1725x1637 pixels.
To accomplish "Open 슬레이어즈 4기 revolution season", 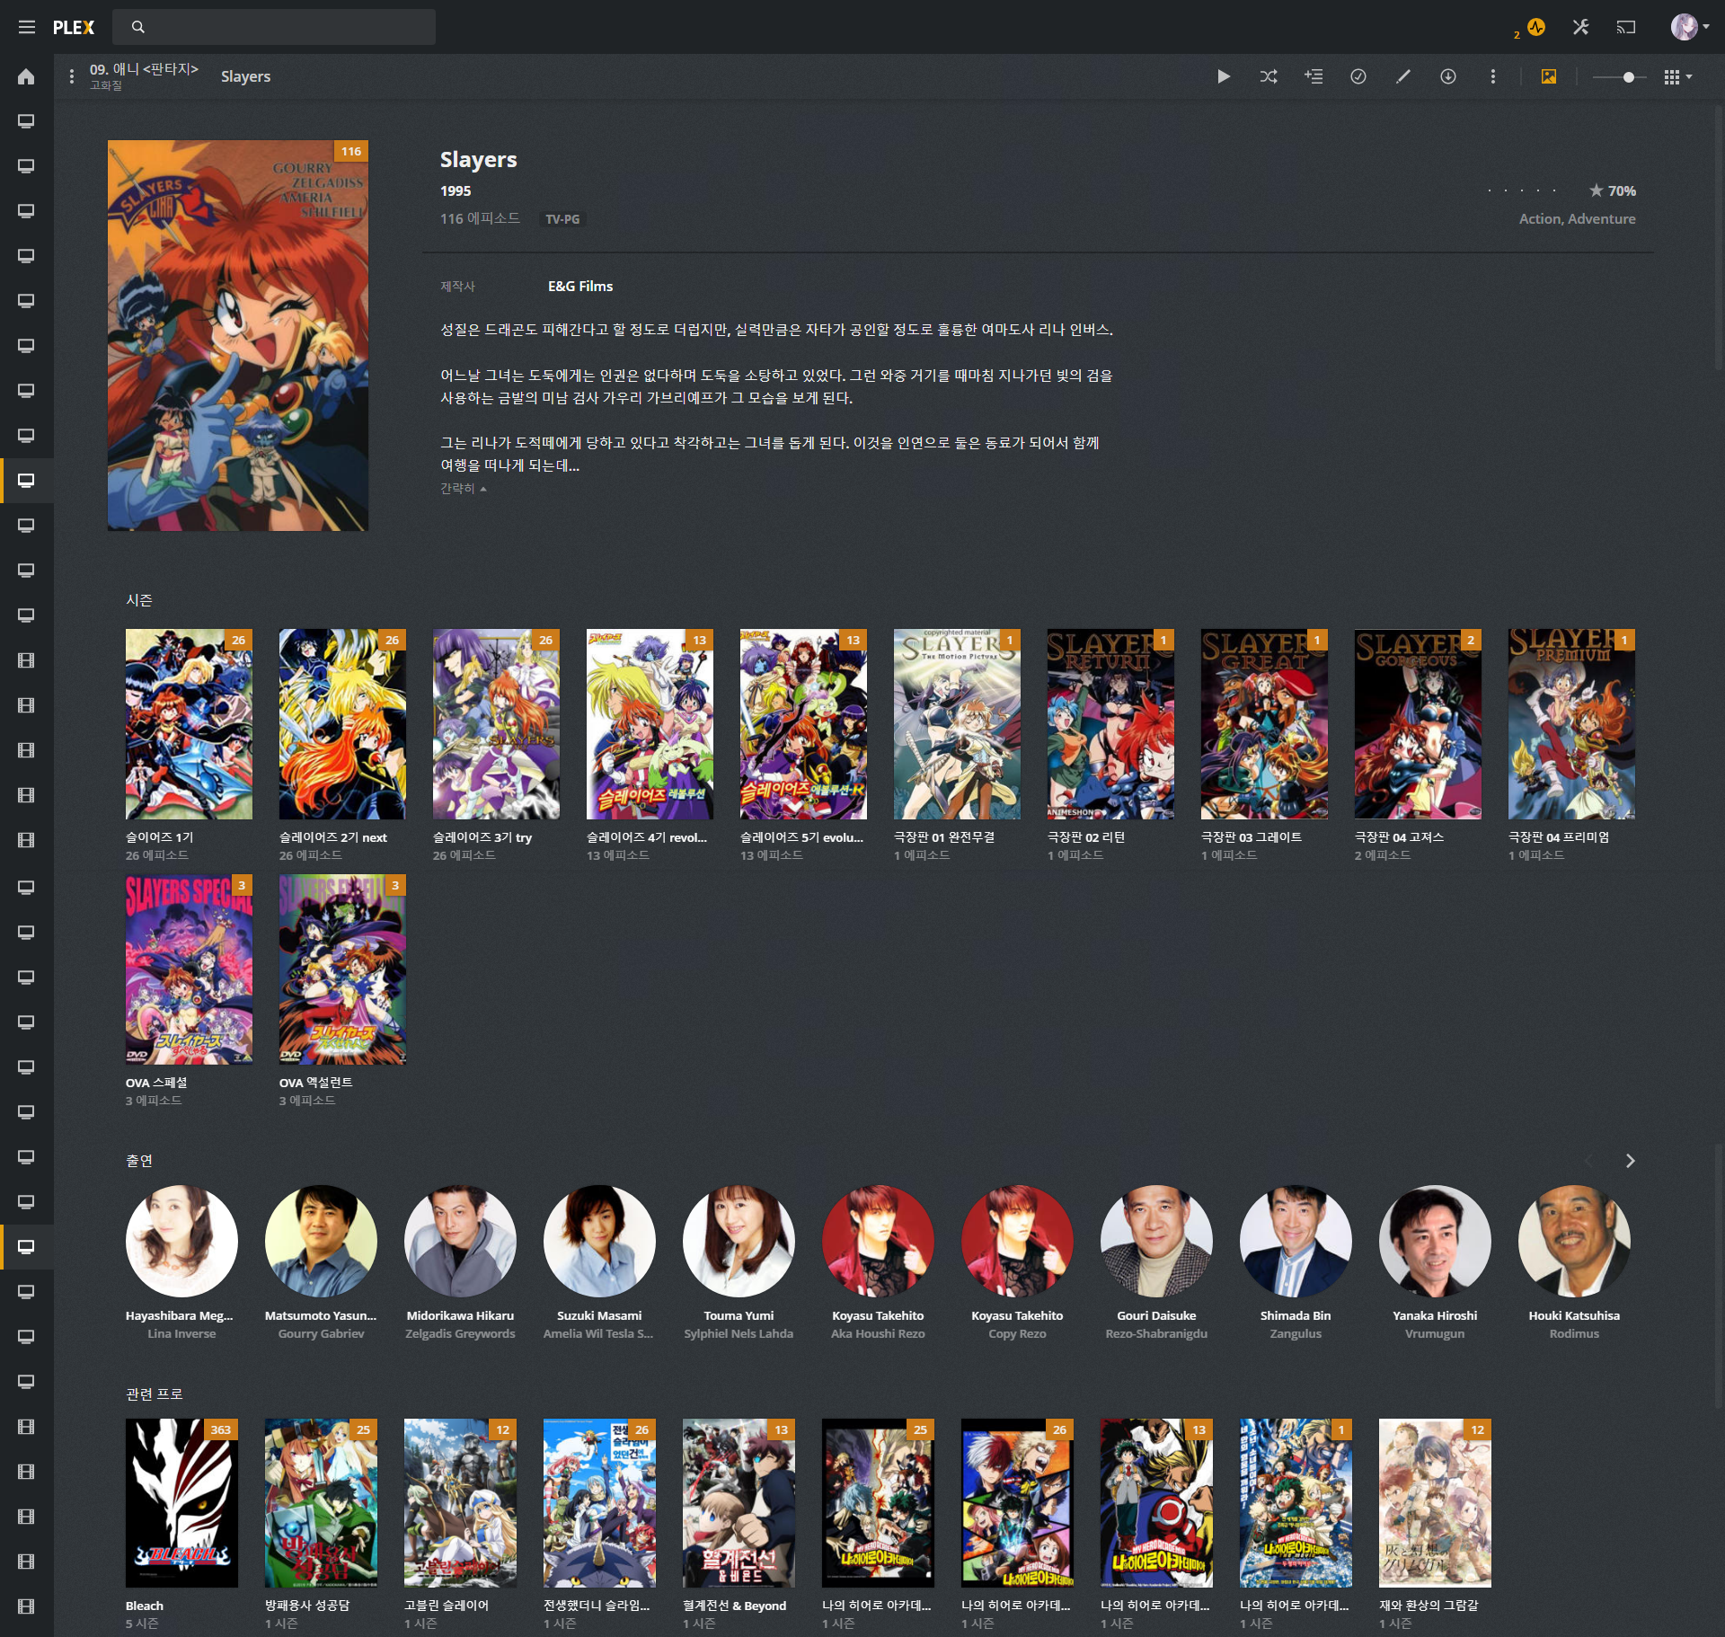I will tap(650, 724).
